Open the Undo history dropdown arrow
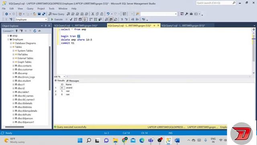This screenshot has height=145, width=257. click(112, 14)
